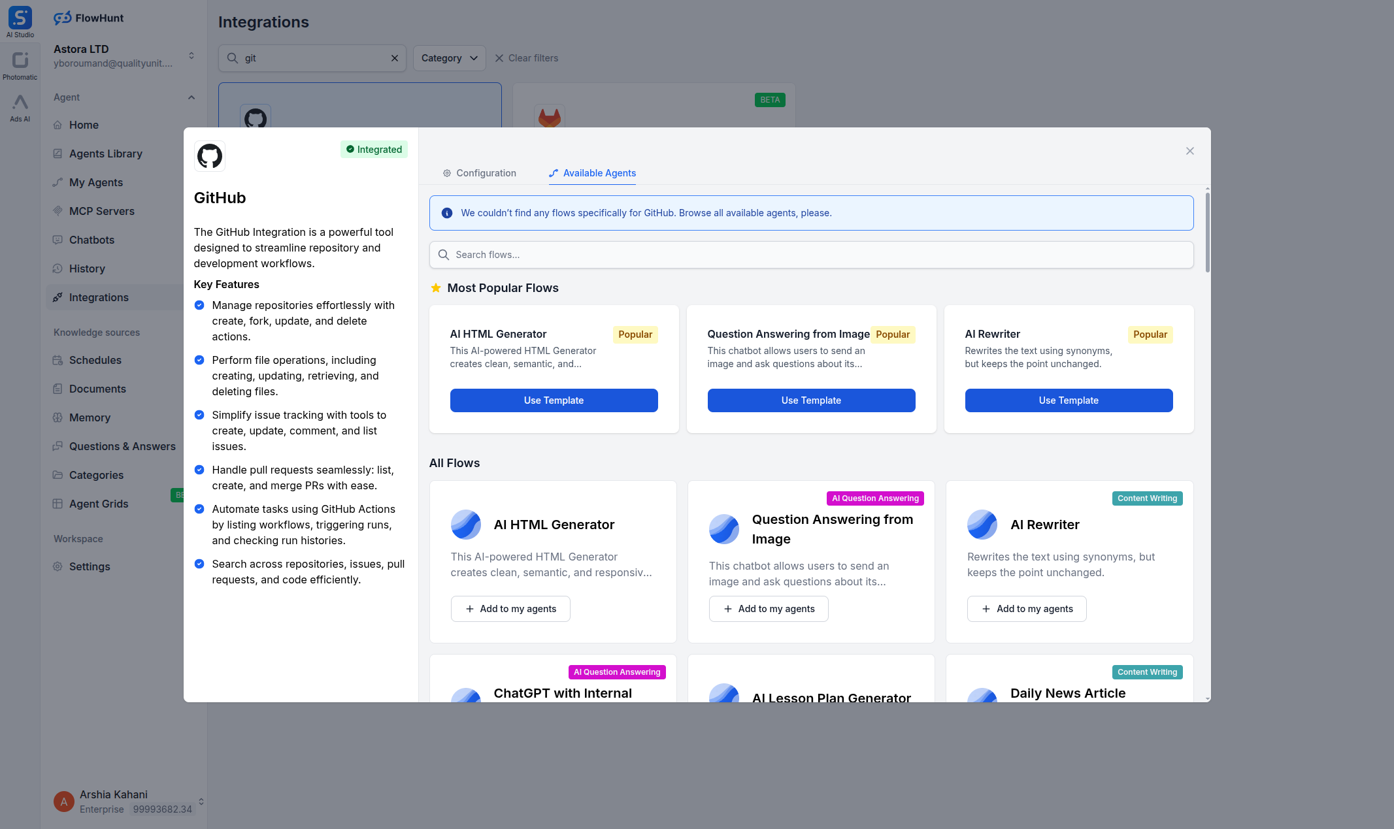
Task: Open MCP Servers from the sidebar
Action: tap(102, 210)
